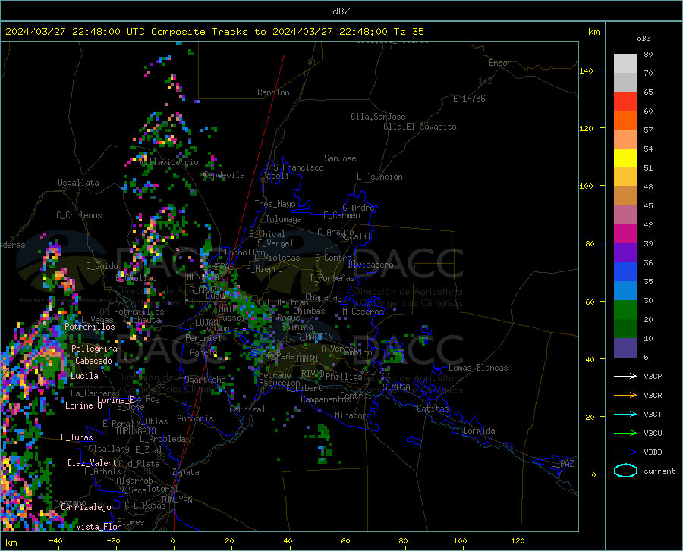Click the 'Encon' place label
Viewport: 683px width, 551px height.
point(500,63)
